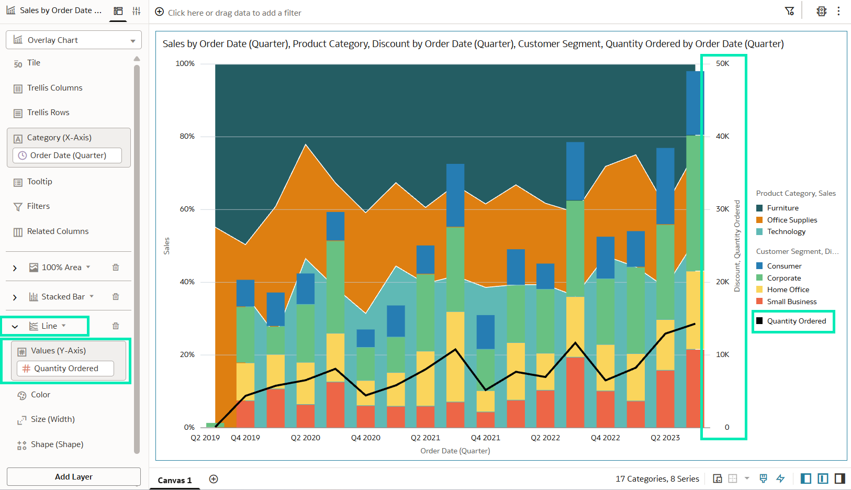
Task: Click the Sales y-axis title
Action: click(x=166, y=246)
